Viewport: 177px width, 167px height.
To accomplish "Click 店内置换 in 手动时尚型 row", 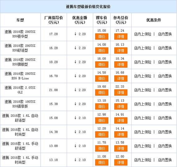I will coord(165,160).
